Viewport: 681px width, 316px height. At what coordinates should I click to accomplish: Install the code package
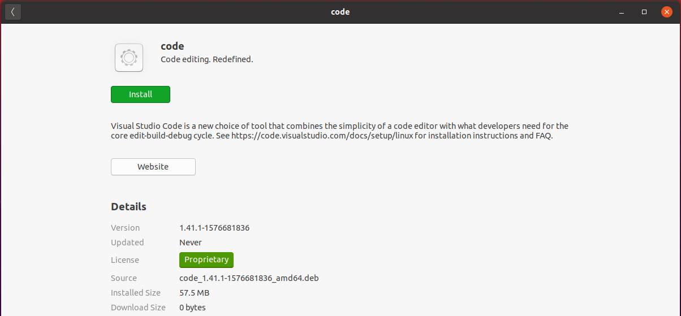(140, 94)
